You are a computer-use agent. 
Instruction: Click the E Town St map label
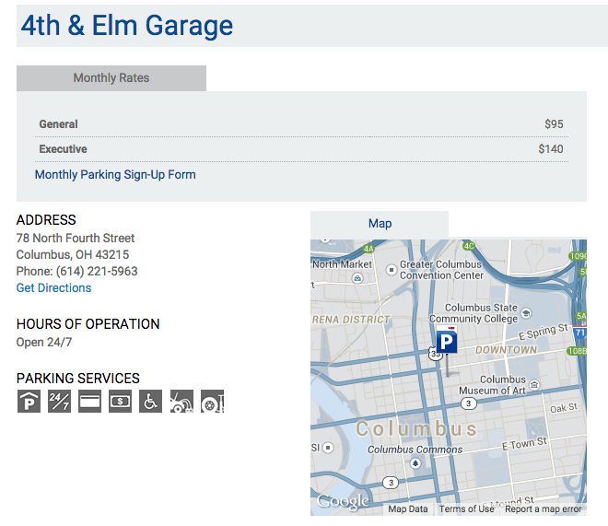pos(525,443)
